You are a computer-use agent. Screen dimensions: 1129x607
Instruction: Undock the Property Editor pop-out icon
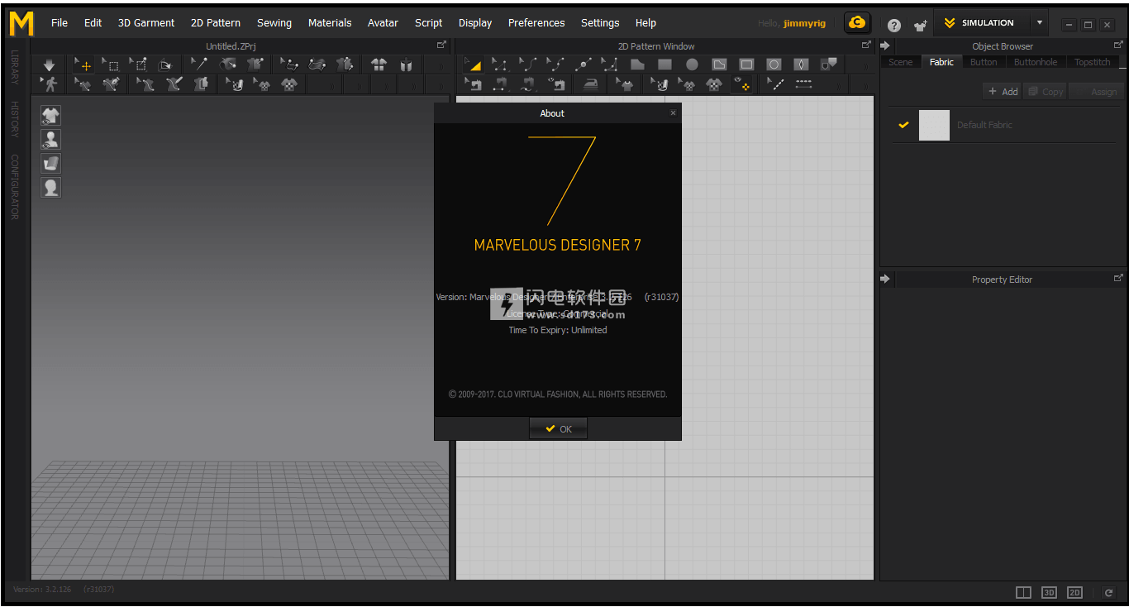tap(1118, 279)
